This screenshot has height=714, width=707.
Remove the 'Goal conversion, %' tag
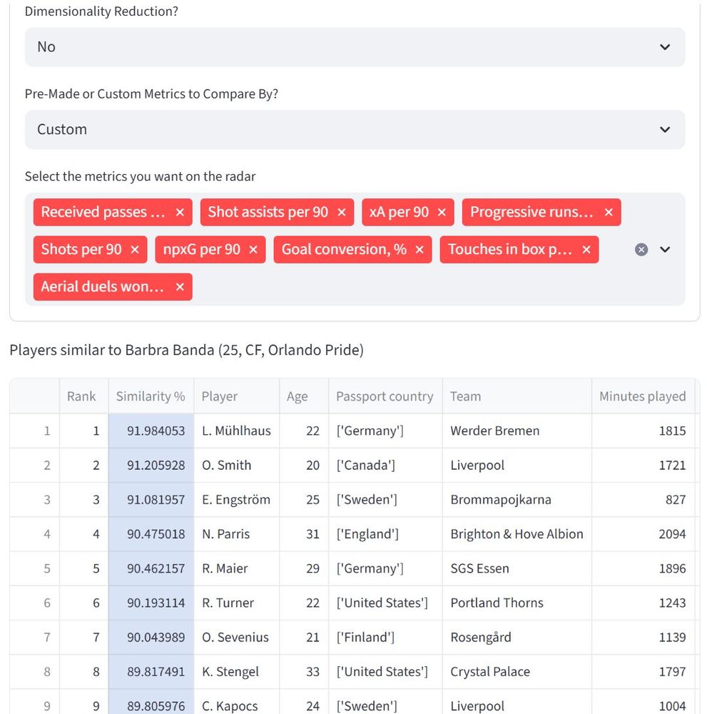[x=419, y=249]
